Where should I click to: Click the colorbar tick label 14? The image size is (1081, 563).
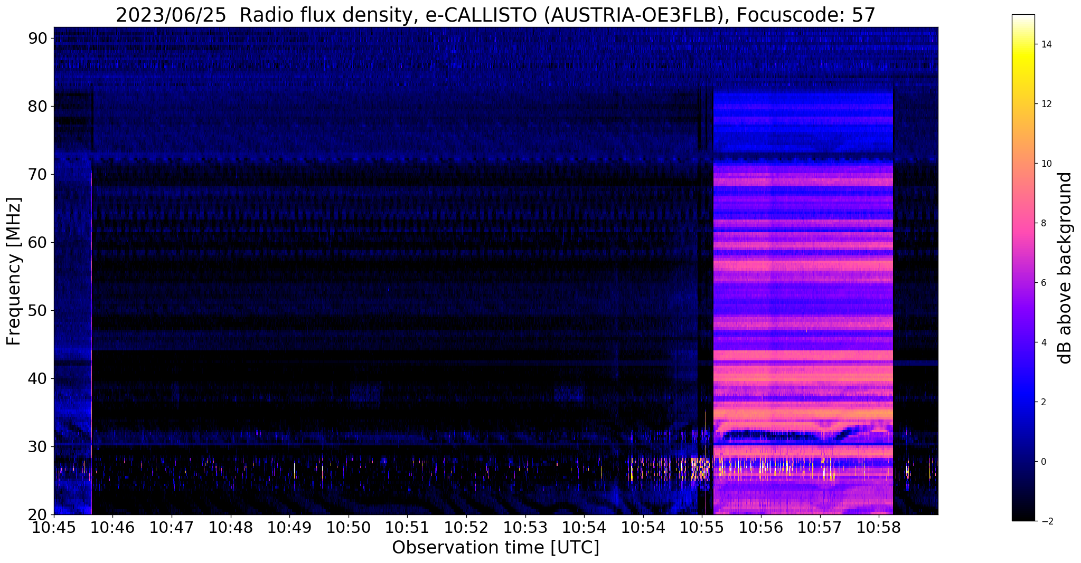click(x=1046, y=44)
